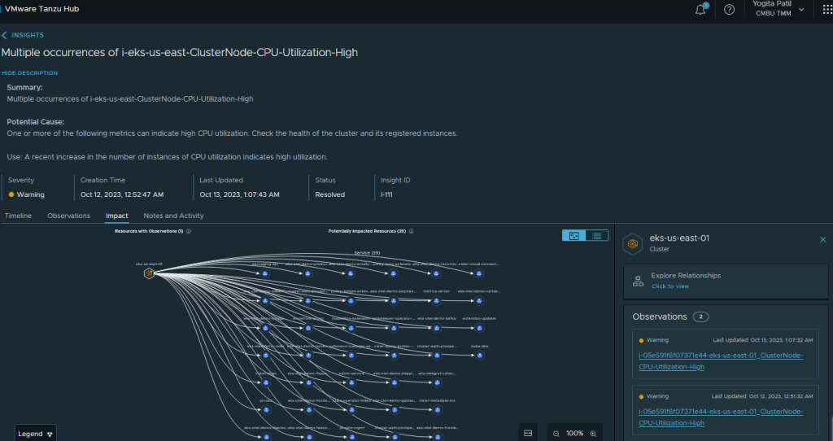Image resolution: width=833 pixels, height=441 pixels.
Task: Open the Notes and Activity tab
Action: [x=173, y=216]
